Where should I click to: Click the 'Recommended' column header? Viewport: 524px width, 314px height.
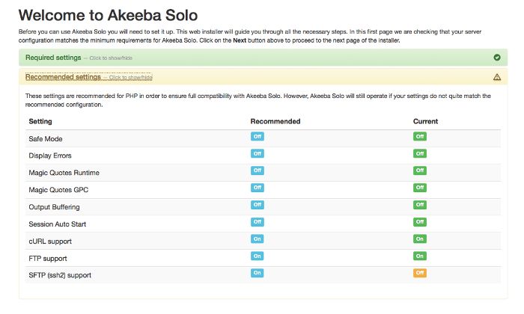point(275,121)
